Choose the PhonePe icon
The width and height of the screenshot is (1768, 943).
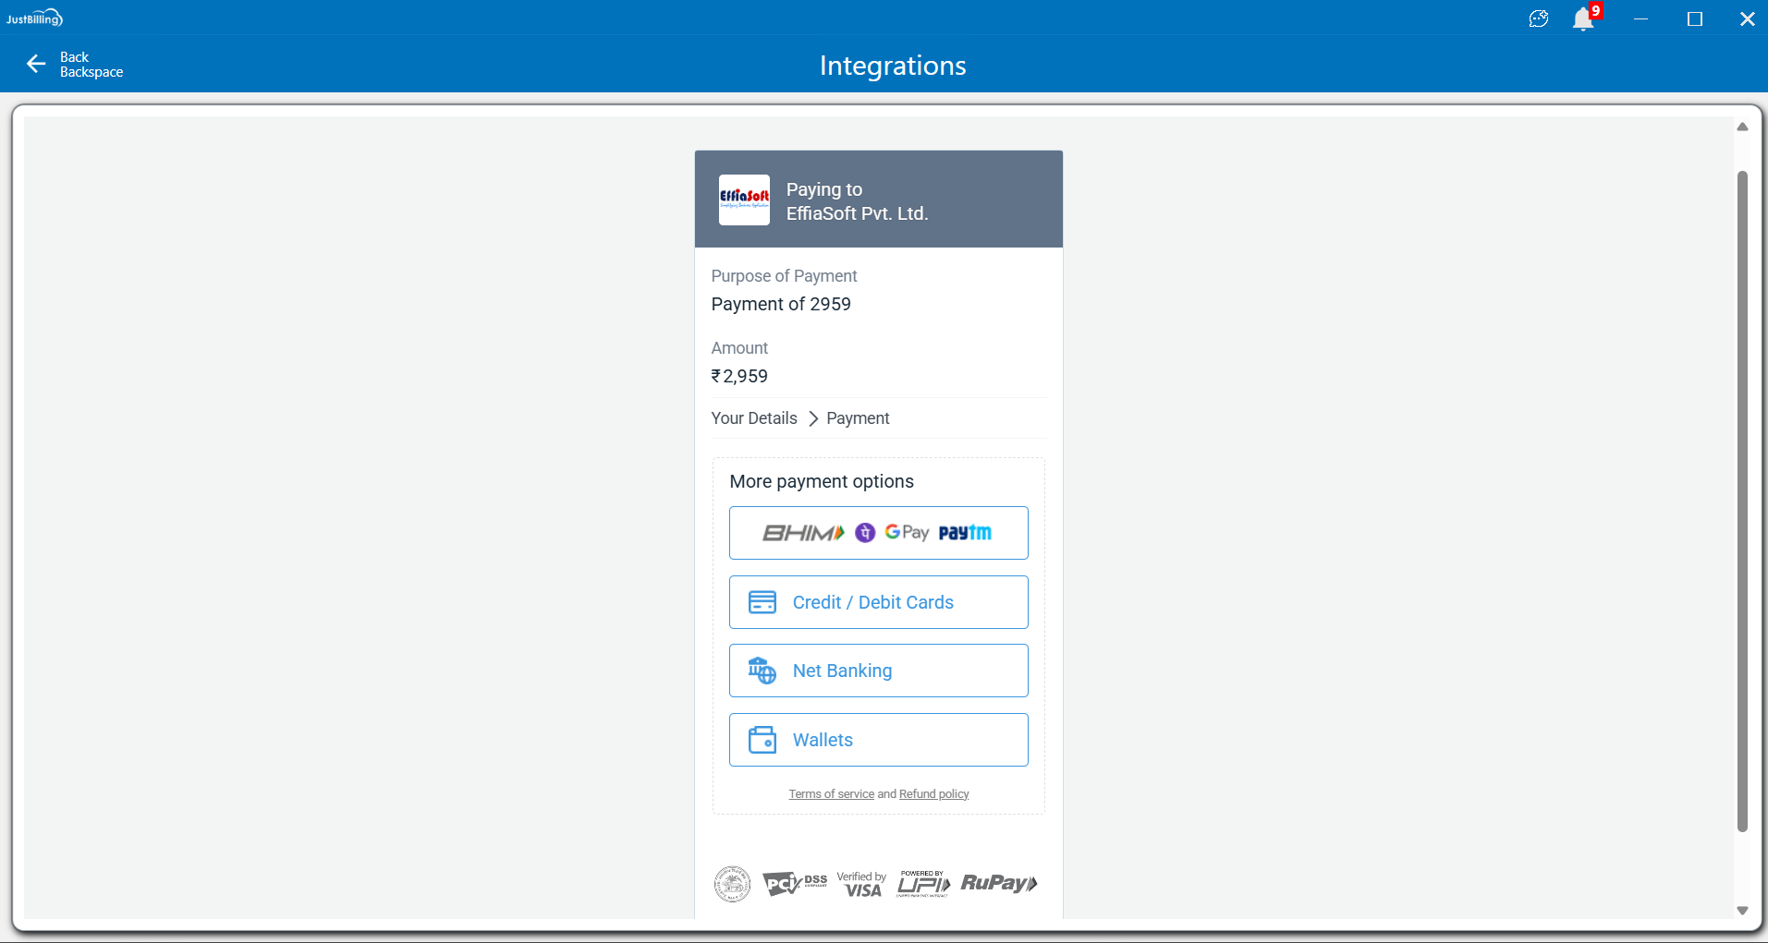tap(865, 533)
